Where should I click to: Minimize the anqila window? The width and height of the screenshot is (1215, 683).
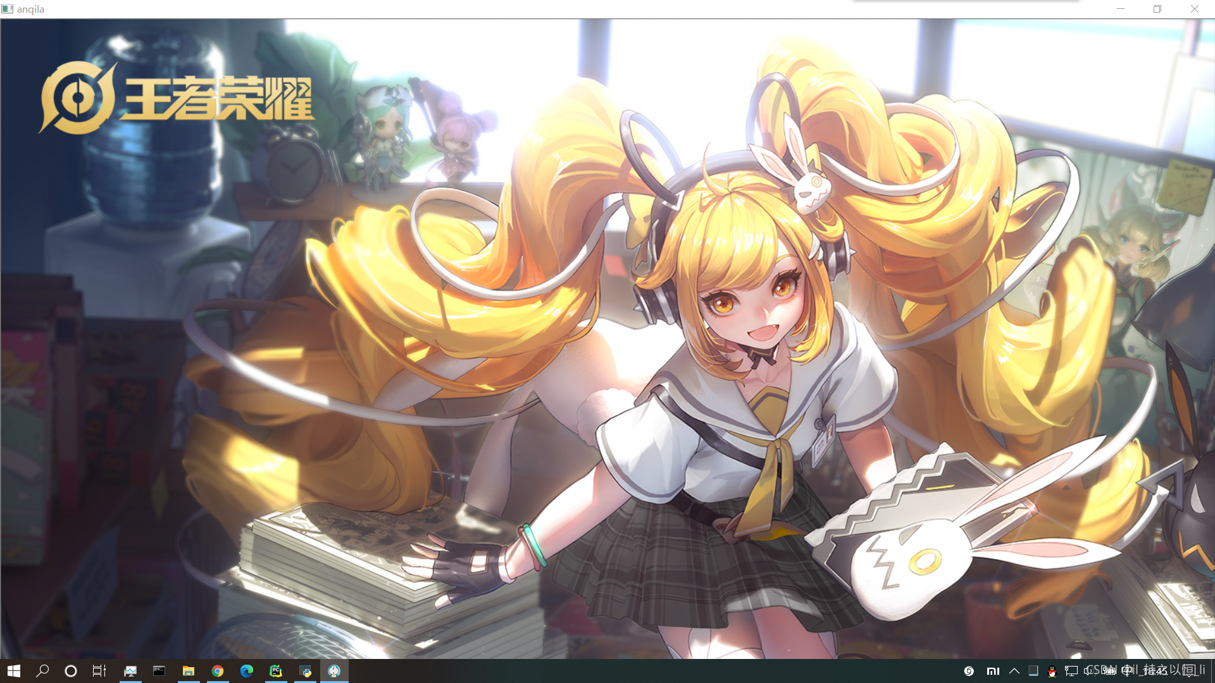click(x=1121, y=9)
